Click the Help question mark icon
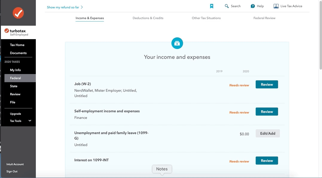Viewport: 322px width, 178px height. 253,6
